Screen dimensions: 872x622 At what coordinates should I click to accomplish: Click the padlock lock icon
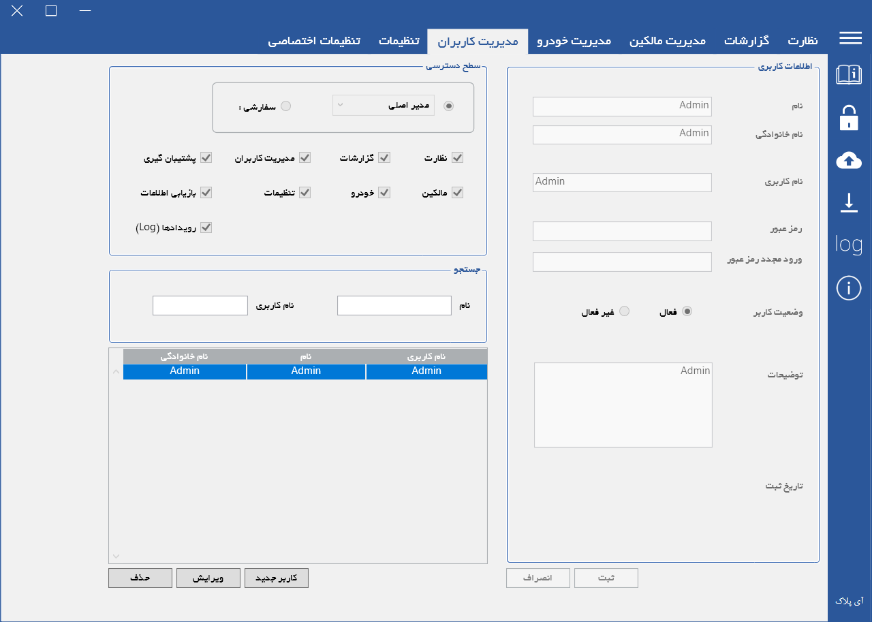849,117
